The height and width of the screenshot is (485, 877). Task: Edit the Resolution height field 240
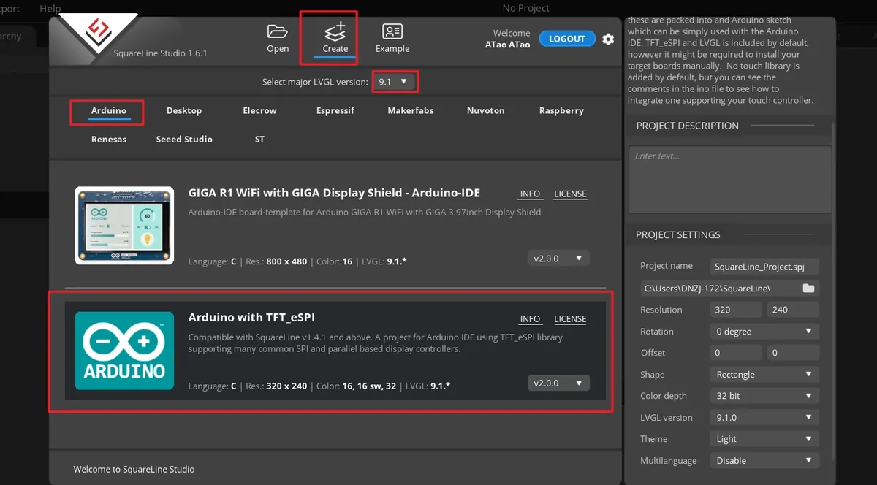[x=793, y=310]
